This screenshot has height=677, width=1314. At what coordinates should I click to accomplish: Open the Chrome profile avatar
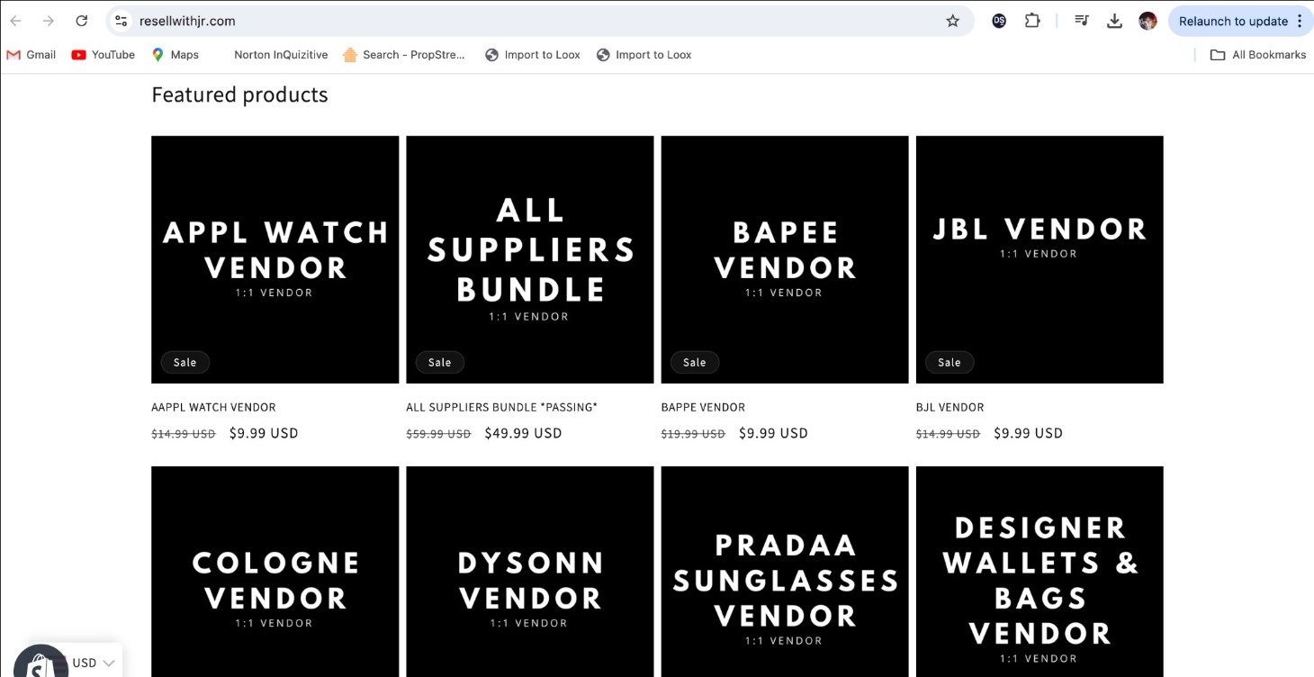(1147, 21)
